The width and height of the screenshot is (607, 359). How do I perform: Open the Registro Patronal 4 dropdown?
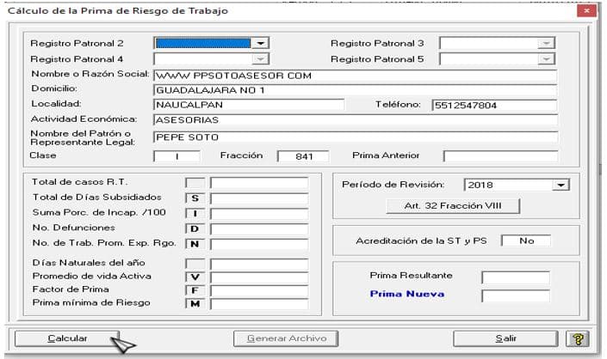click(x=261, y=59)
